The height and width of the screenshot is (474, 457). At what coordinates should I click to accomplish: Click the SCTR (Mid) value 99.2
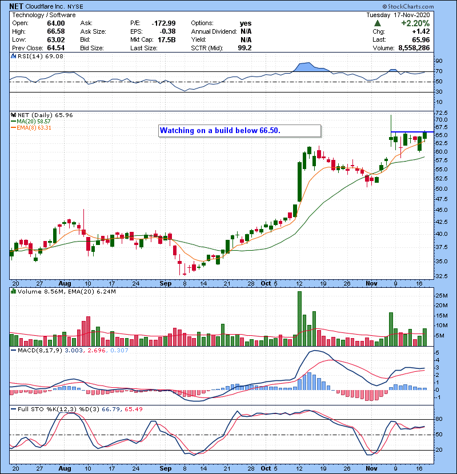pyautogui.click(x=244, y=48)
